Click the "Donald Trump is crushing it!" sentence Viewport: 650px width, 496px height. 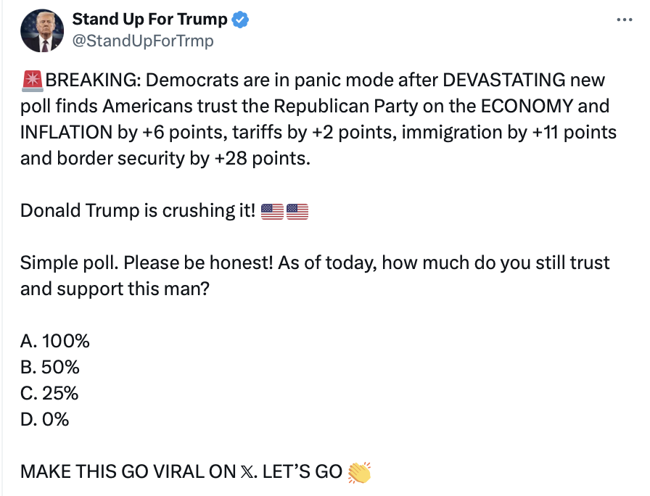tap(137, 211)
